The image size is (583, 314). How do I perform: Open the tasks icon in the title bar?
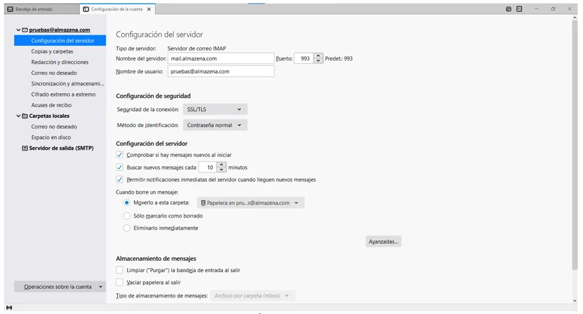pos(519,9)
